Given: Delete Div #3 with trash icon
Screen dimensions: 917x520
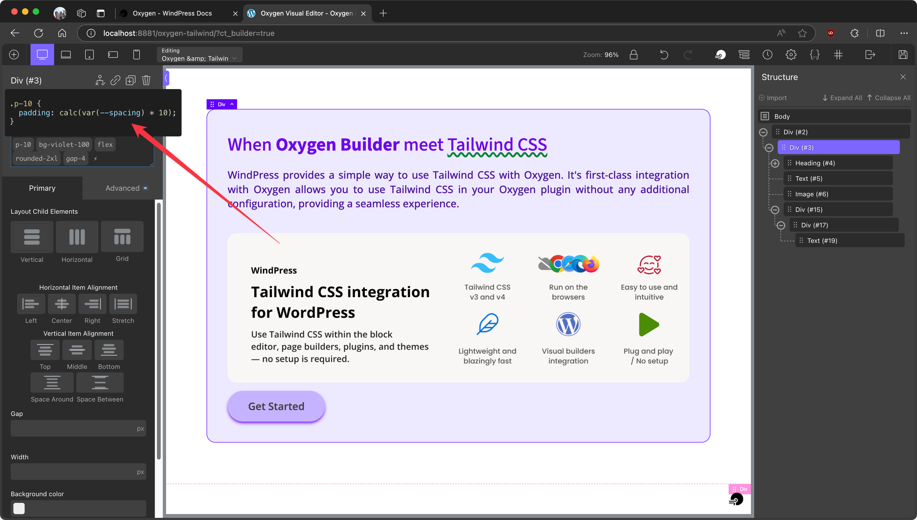Looking at the screenshot, I should pos(146,80).
